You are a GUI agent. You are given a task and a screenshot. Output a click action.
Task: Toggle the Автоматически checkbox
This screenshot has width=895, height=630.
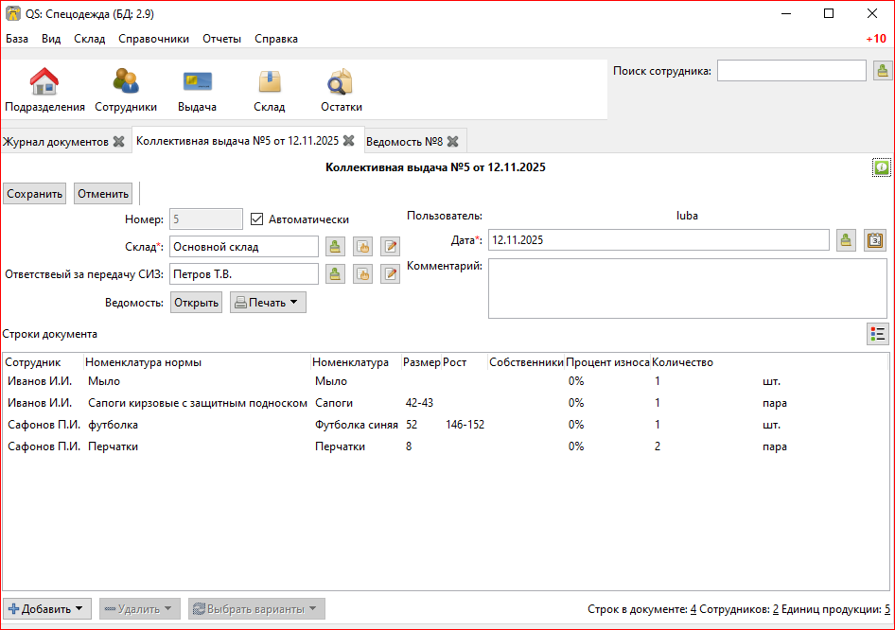click(256, 219)
